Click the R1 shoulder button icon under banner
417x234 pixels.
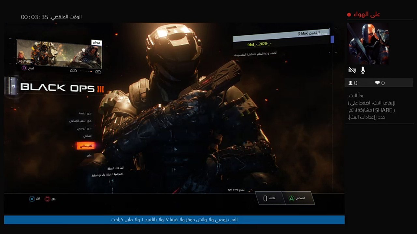click(98, 71)
